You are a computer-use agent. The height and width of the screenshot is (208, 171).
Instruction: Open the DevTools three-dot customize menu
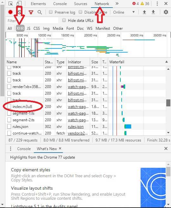coord(157,3)
